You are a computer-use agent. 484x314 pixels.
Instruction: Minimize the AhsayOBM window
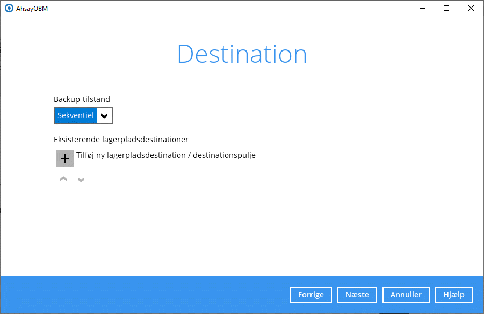pyautogui.click(x=422, y=8)
